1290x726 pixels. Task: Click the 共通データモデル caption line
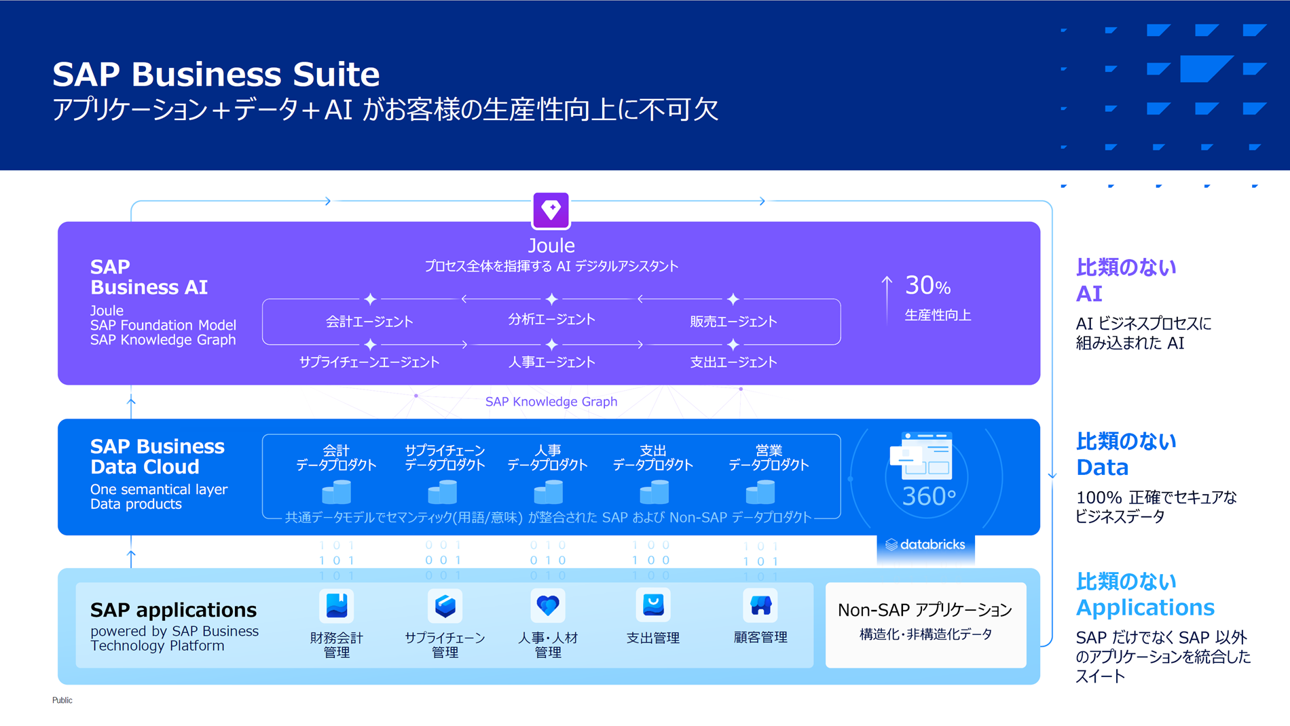click(549, 518)
